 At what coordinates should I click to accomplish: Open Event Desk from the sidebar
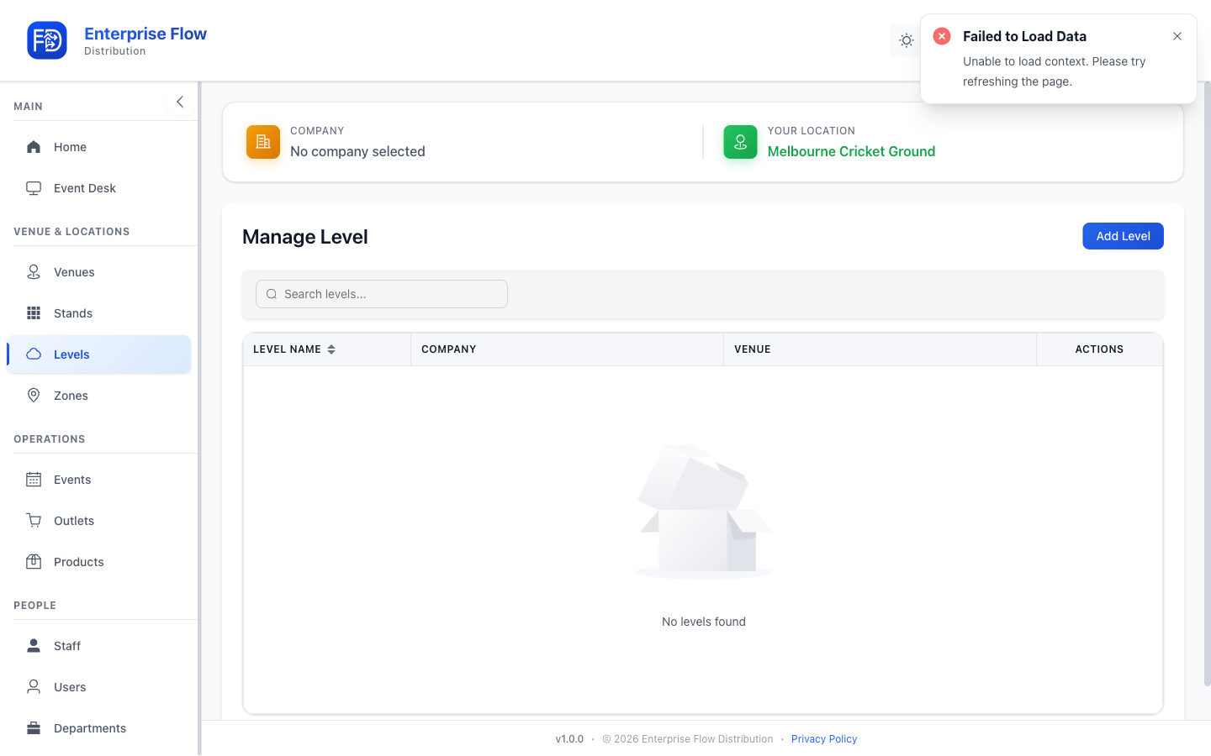[x=99, y=188]
